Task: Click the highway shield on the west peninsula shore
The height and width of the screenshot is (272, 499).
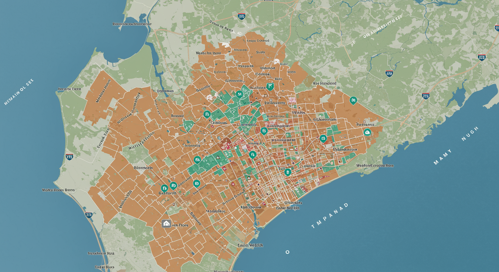Action: pos(69,157)
